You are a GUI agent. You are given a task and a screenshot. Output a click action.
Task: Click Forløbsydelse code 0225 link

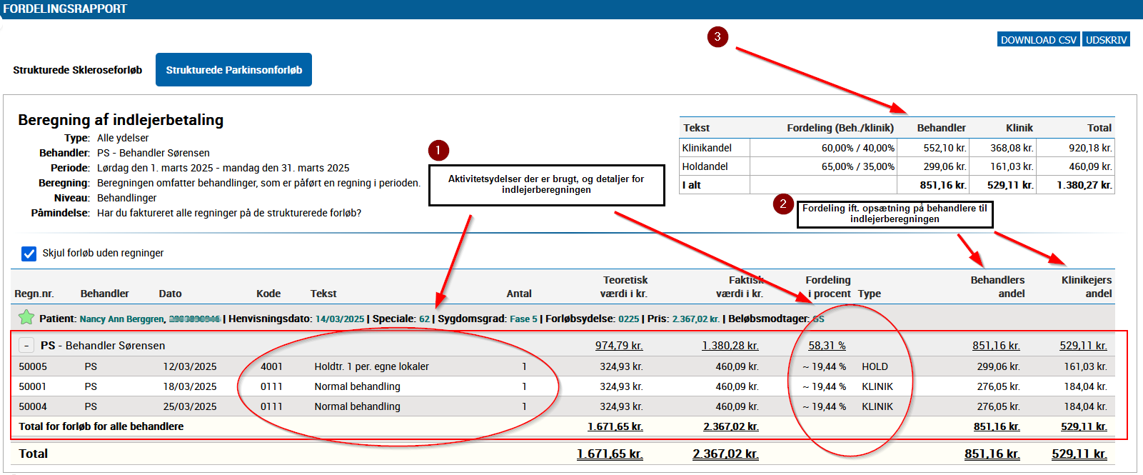(x=628, y=319)
